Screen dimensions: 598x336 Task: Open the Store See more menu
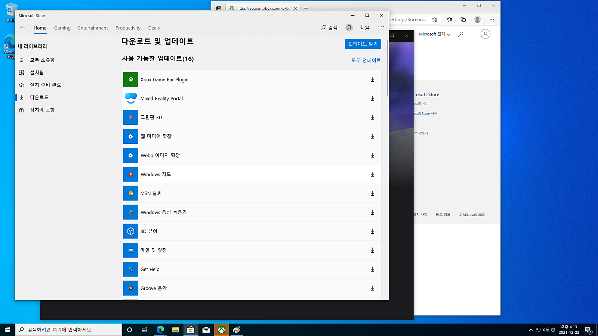381,27
